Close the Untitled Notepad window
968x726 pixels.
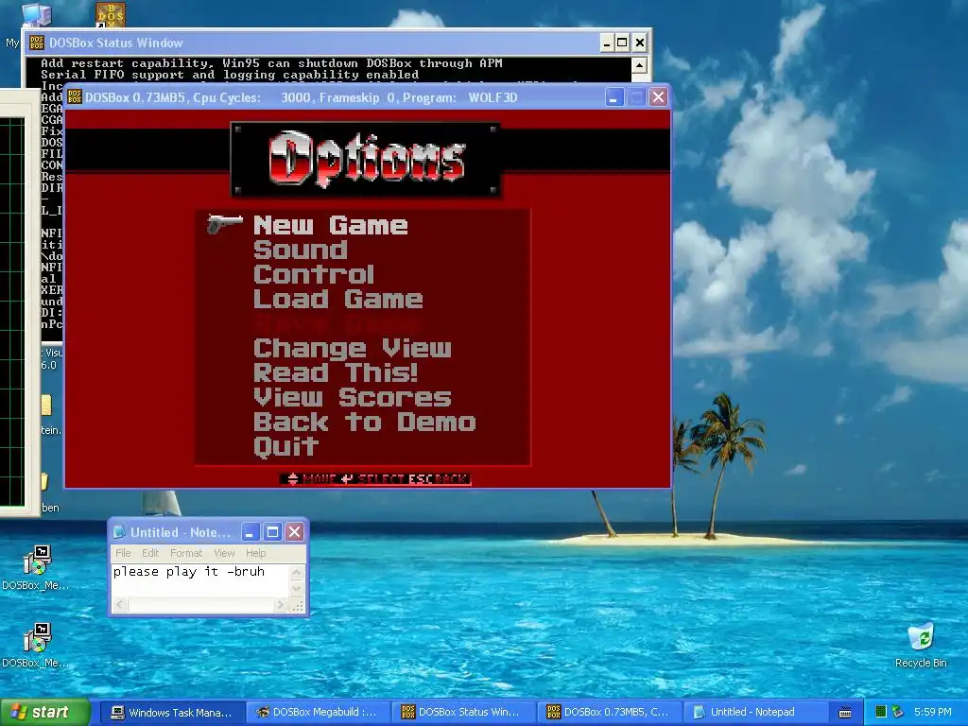pyautogui.click(x=295, y=532)
